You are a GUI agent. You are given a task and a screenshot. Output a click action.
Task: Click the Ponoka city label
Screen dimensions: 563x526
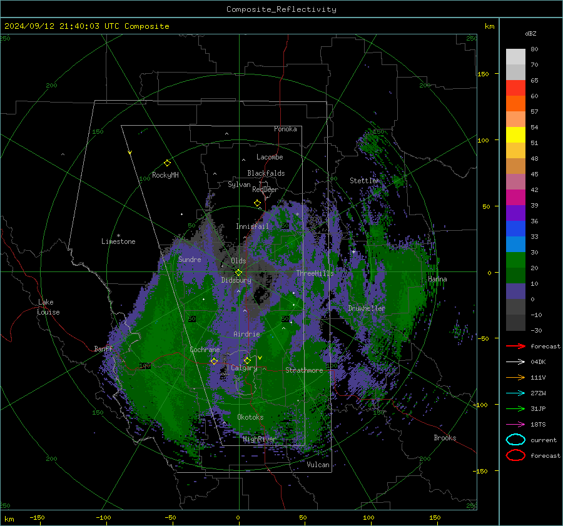pyautogui.click(x=285, y=129)
